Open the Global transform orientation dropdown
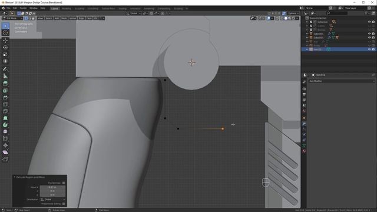This screenshot has width=377, height=212. [134, 14]
